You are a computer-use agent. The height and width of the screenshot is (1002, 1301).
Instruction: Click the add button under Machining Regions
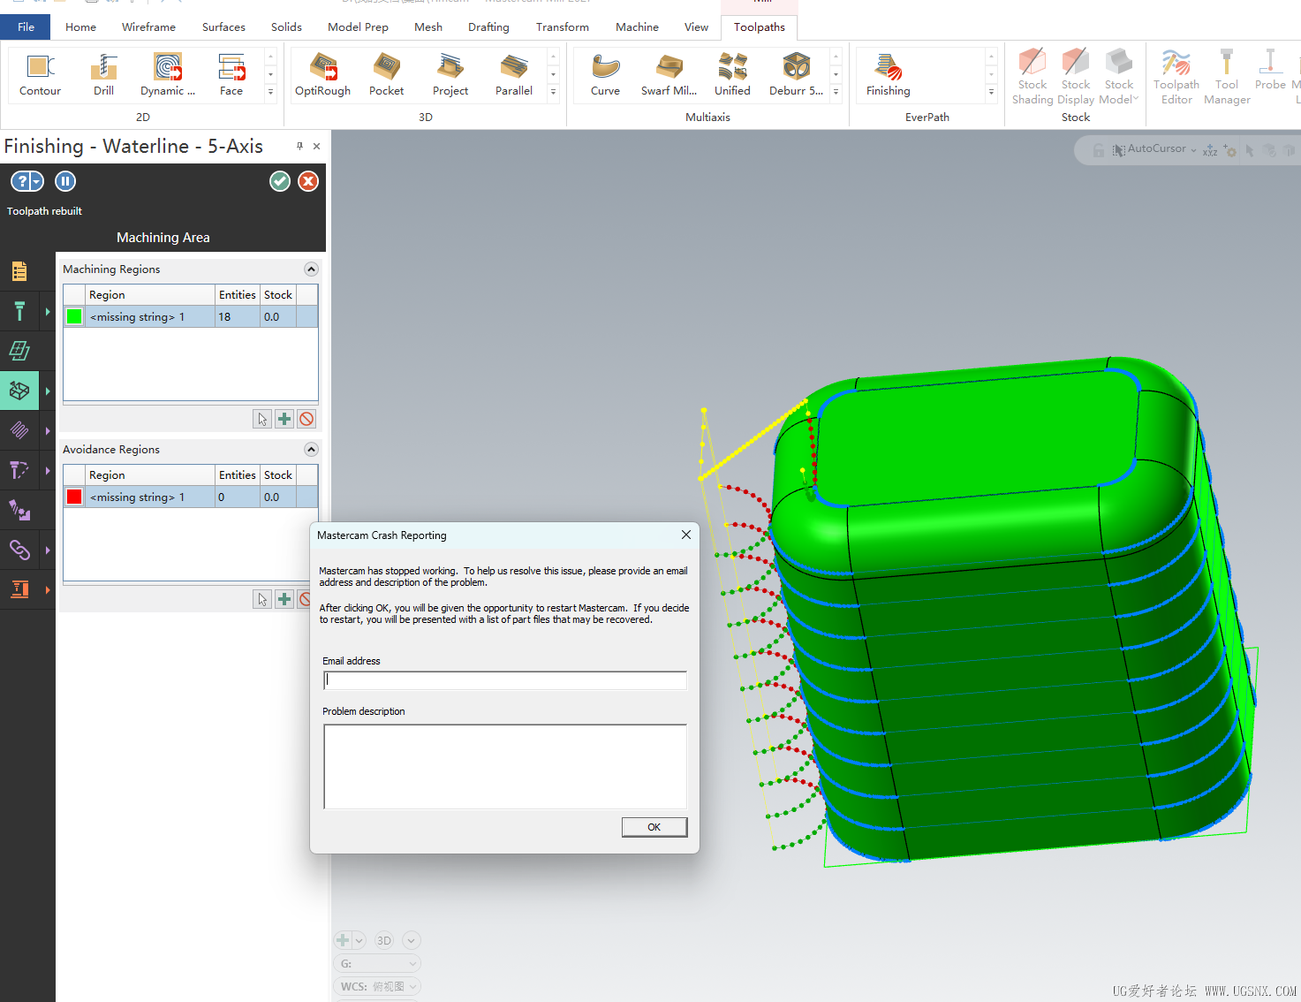(x=284, y=419)
